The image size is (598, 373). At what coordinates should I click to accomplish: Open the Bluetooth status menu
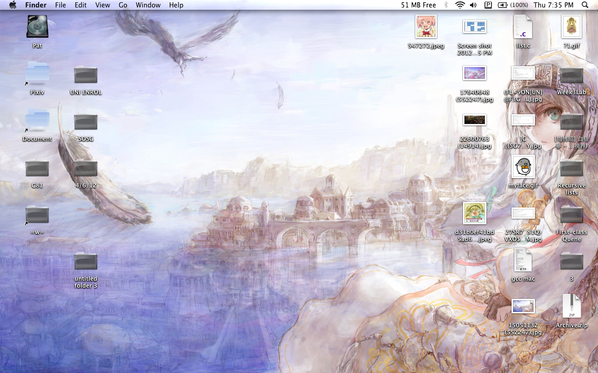pos(446,5)
